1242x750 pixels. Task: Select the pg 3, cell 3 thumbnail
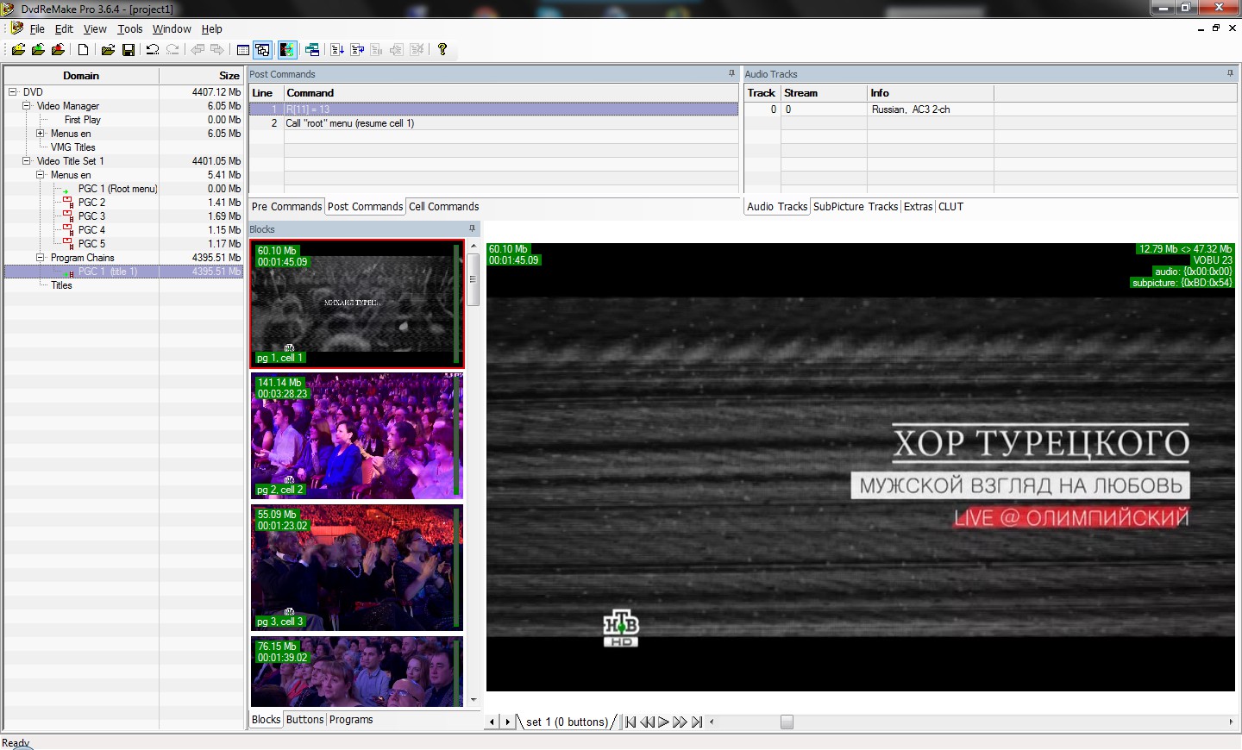(357, 568)
